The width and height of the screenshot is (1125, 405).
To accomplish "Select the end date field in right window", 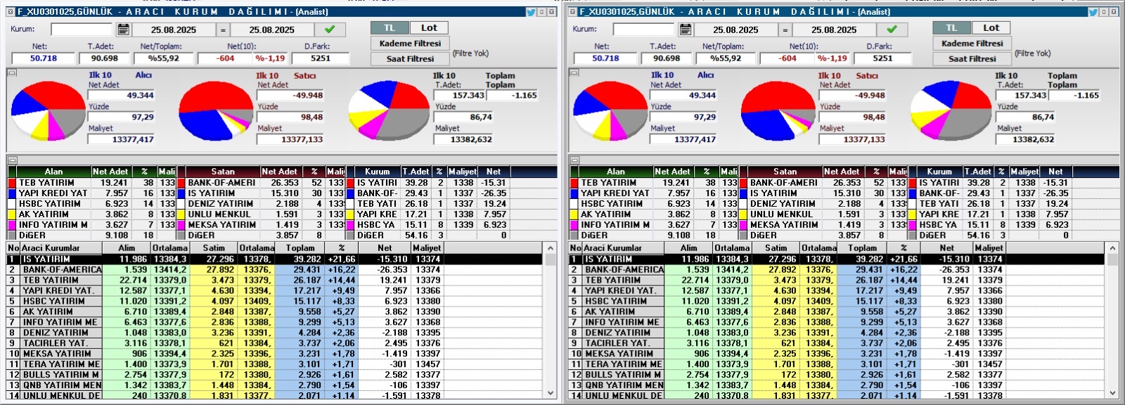I will [834, 30].
